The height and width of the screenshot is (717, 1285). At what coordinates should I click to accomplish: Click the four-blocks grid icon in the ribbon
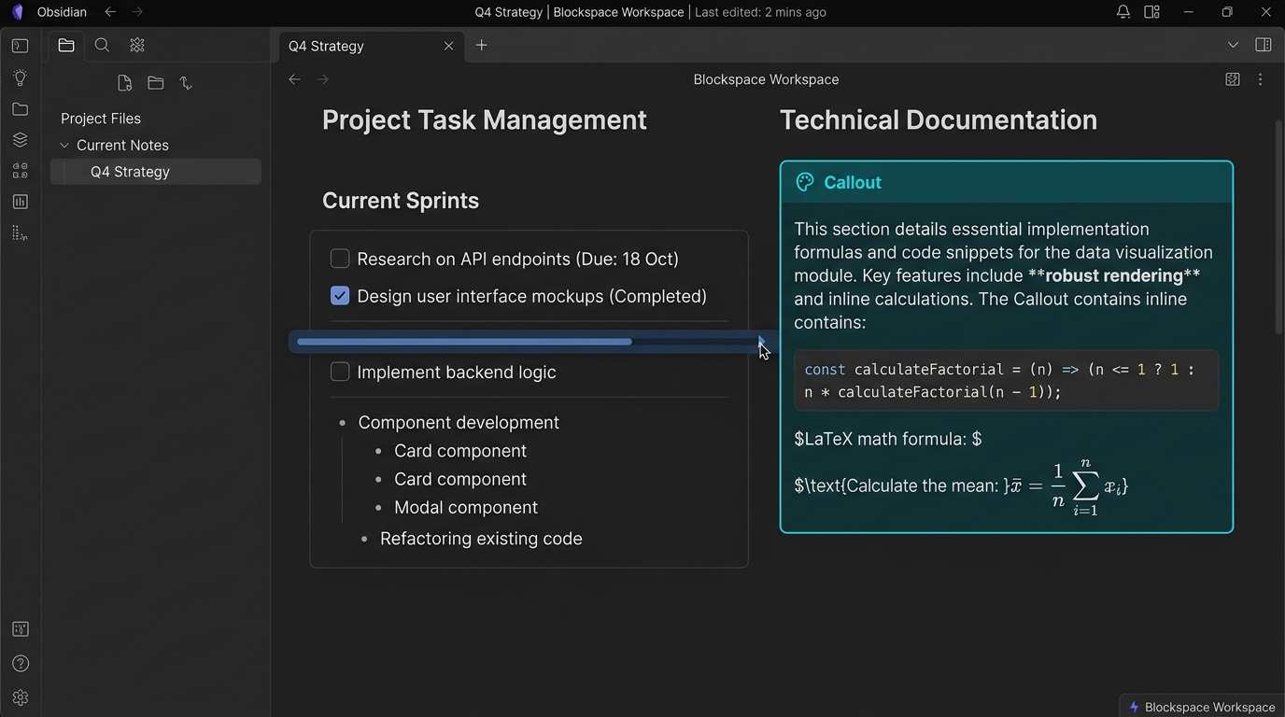[20, 171]
